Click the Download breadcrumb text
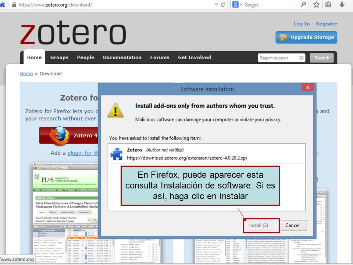 [51, 74]
